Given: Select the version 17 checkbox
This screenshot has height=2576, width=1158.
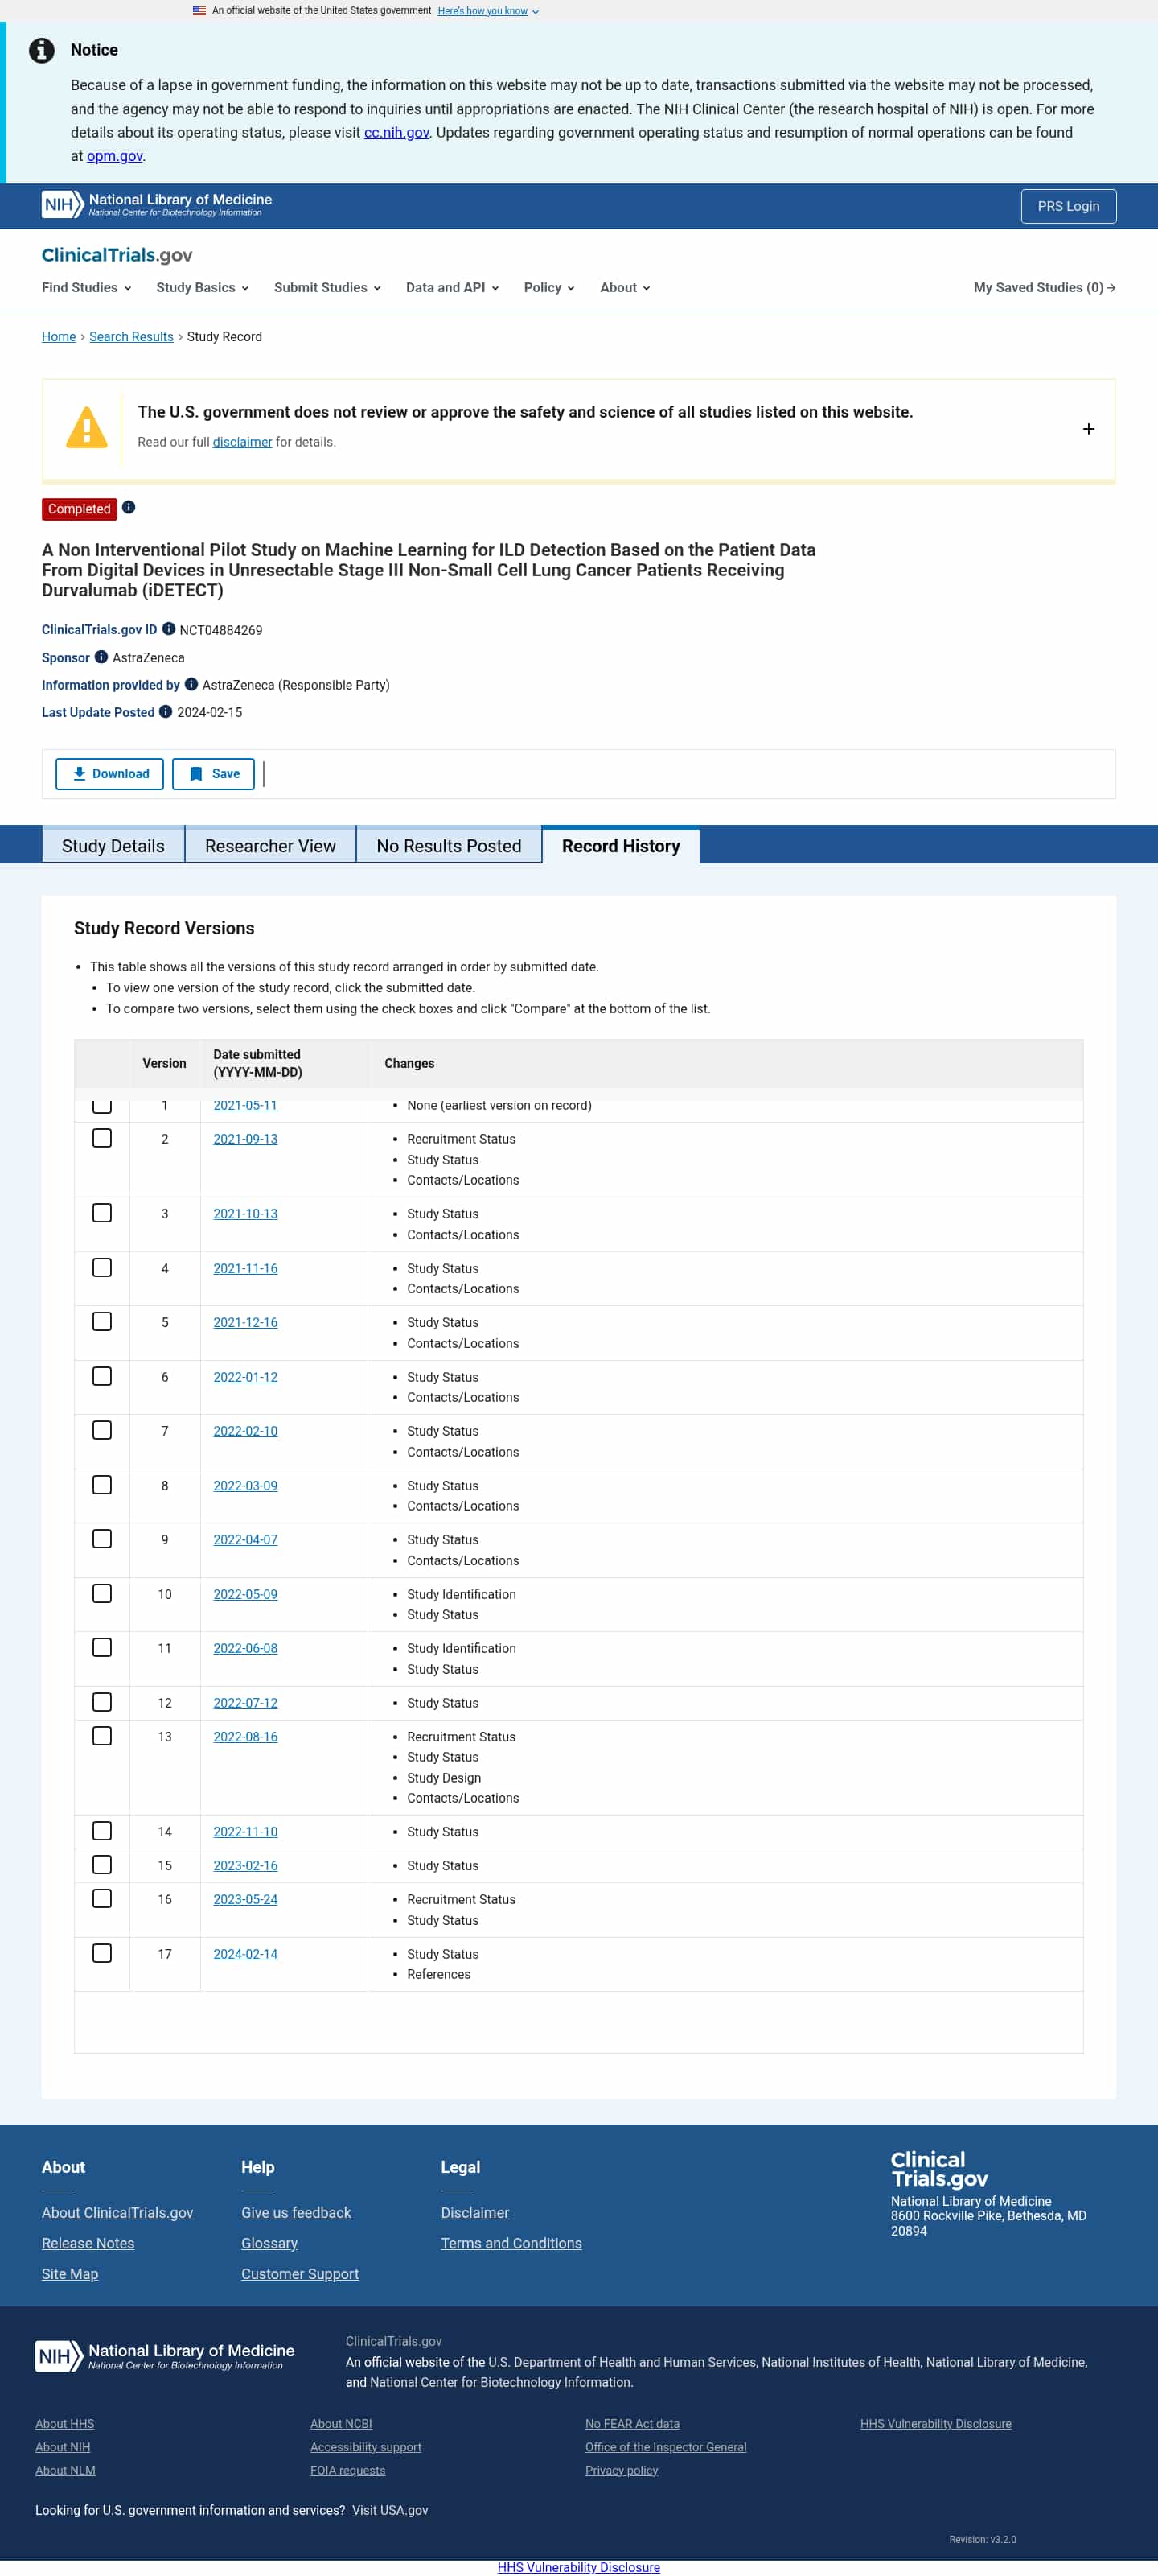Looking at the screenshot, I should tap(102, 1954).
